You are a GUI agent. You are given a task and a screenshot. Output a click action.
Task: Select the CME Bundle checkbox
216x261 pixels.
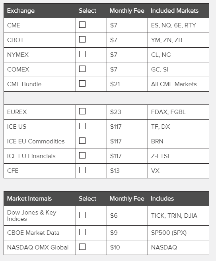click(x=82, y=83)
